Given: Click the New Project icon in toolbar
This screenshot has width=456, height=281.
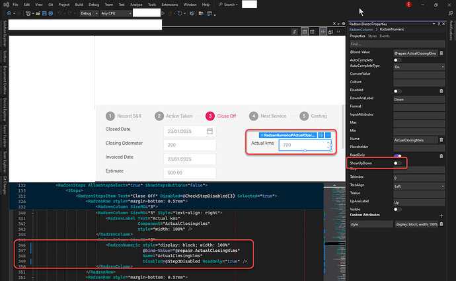Looking at the screenshot, I should 28,13.
